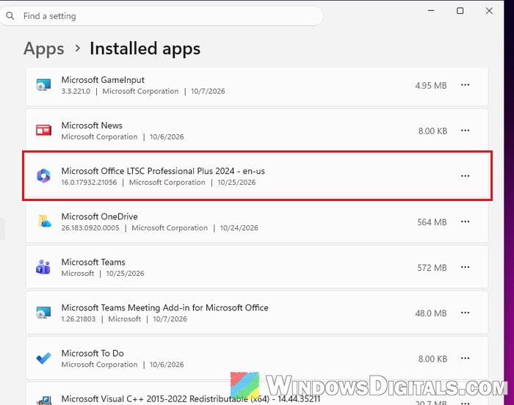Screen dimensions: 514x405
Task: Click the Microsoft News app icon
Action: [43, 131]
